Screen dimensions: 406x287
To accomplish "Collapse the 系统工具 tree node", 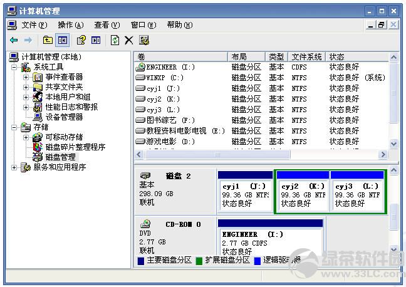I will click(x=14, y=67).
